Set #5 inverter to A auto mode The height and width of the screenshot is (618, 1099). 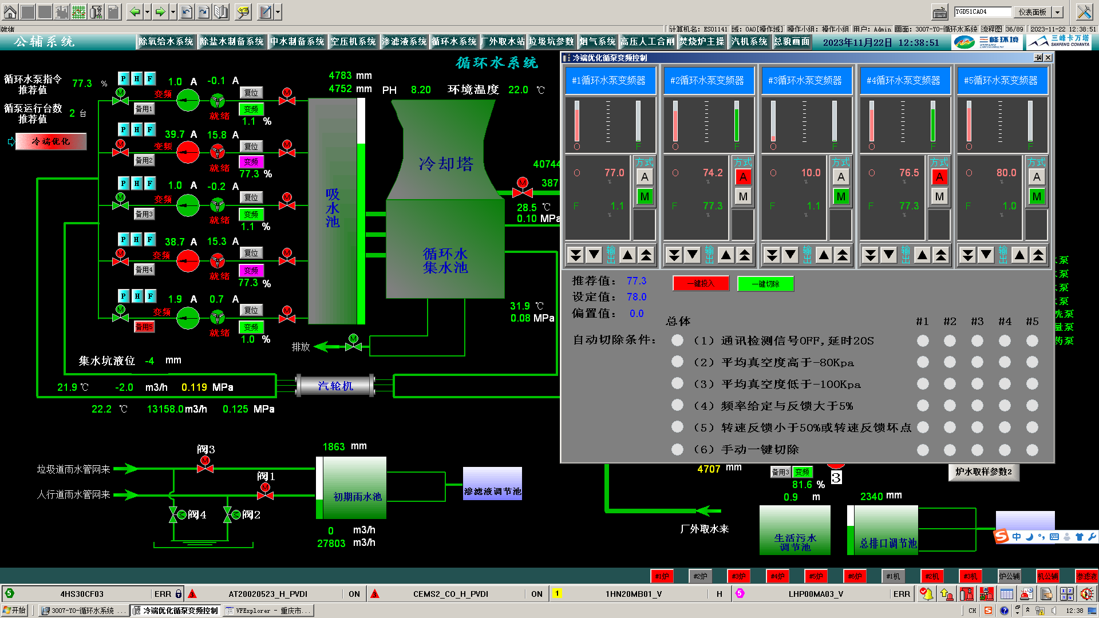pos(1037,177)
